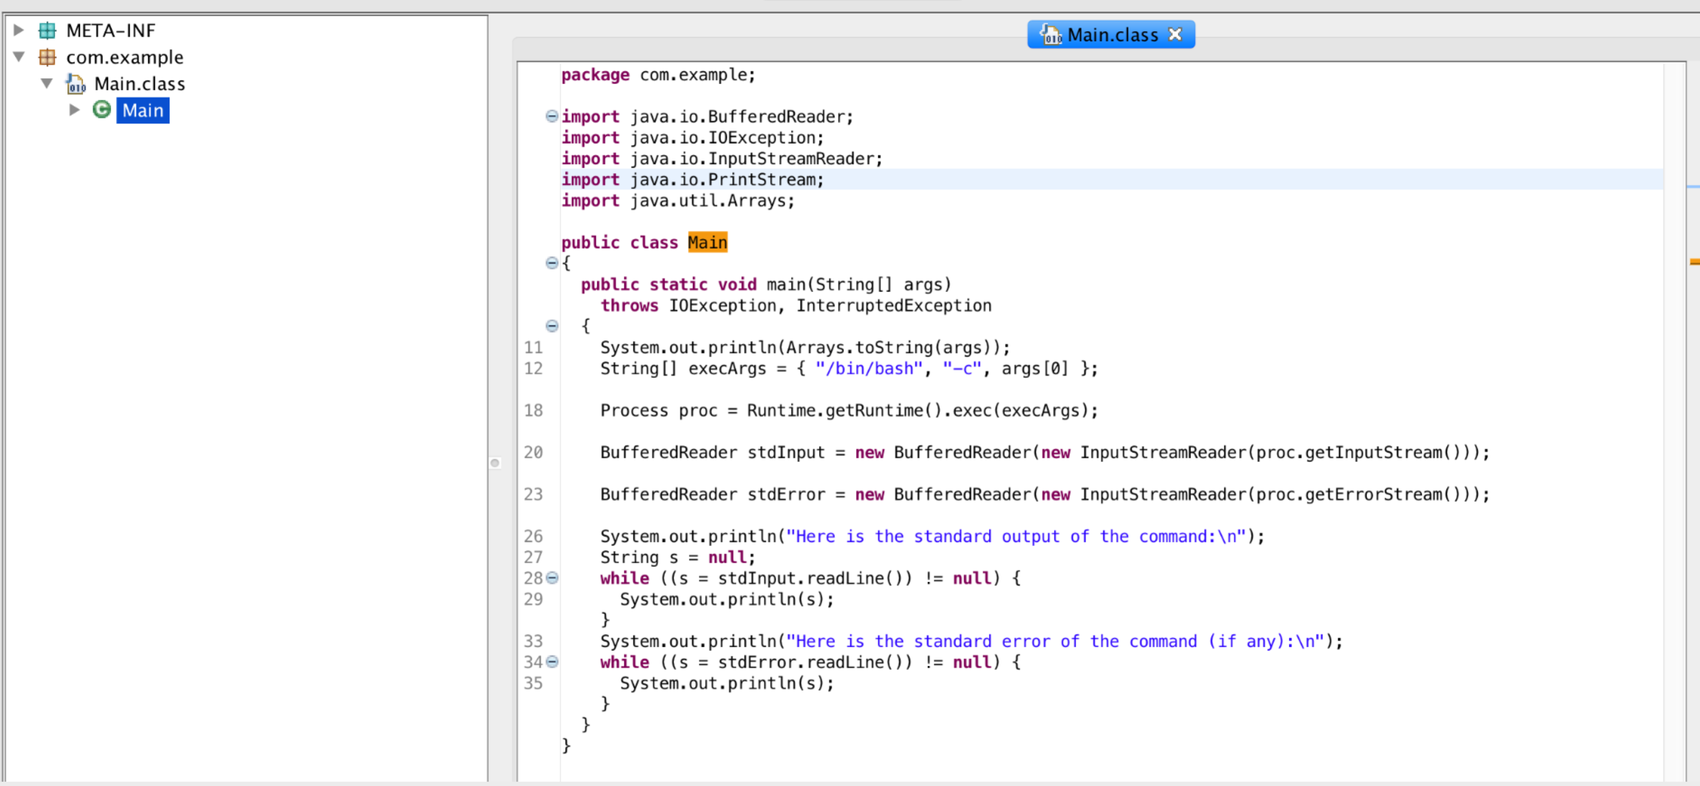Select Main.class item in the tree
This screenshot has width=1700, height=786.
(x=139, y=84)
